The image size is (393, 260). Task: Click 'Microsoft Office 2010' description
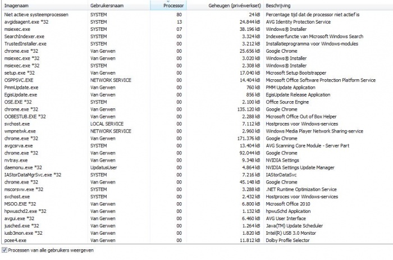tap(287, 204)
